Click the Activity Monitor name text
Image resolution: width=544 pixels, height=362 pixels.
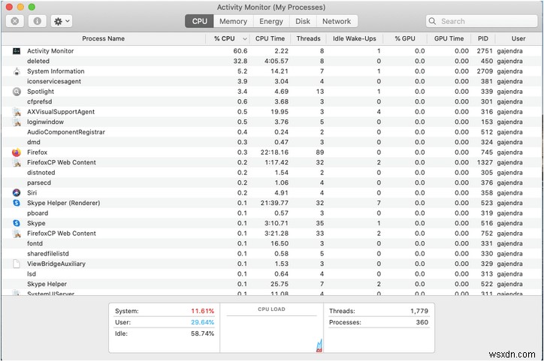click(50, 51)
